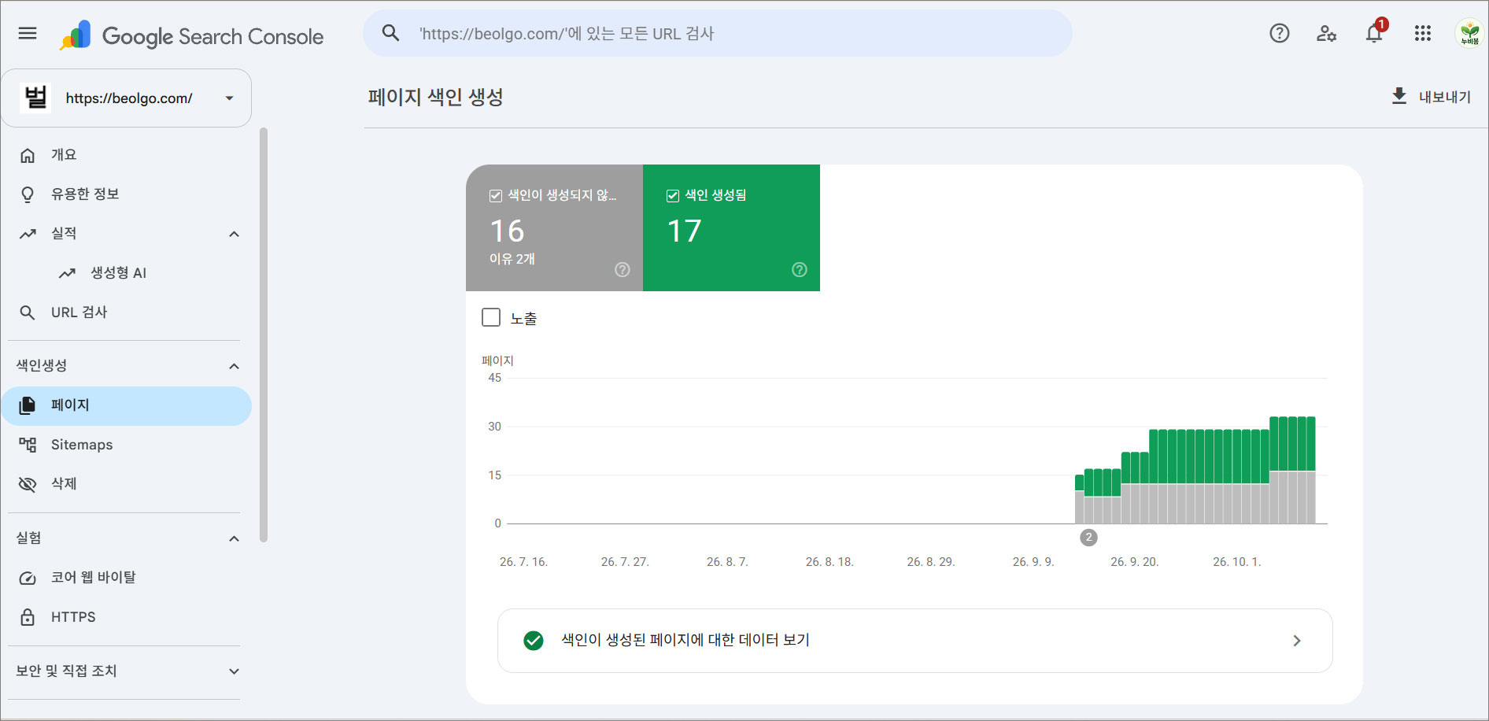Open the 생성형 AI menu item
Viewport: 1489px width, 721px height.
click(x=126, y=273)
